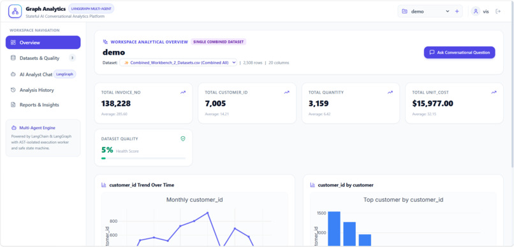Click the LANGGRAPH MULTI-AGENT badge
Viewport: 514px width, 247px height.
(x=91, y=9)
